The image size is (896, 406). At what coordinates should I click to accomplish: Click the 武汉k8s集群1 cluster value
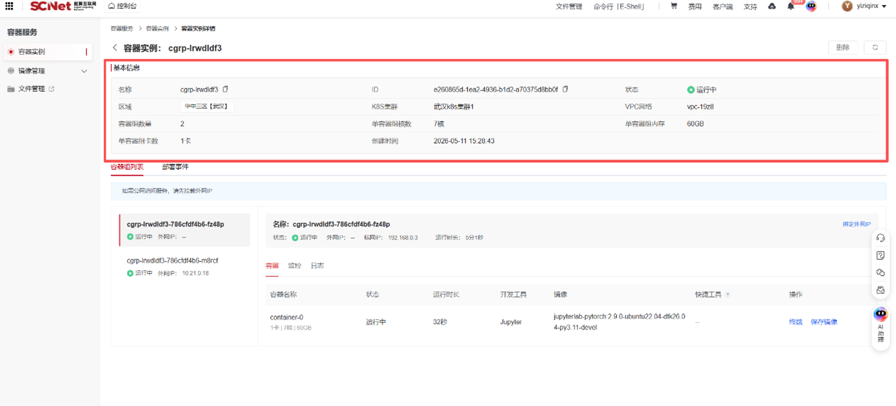[453, 107]
